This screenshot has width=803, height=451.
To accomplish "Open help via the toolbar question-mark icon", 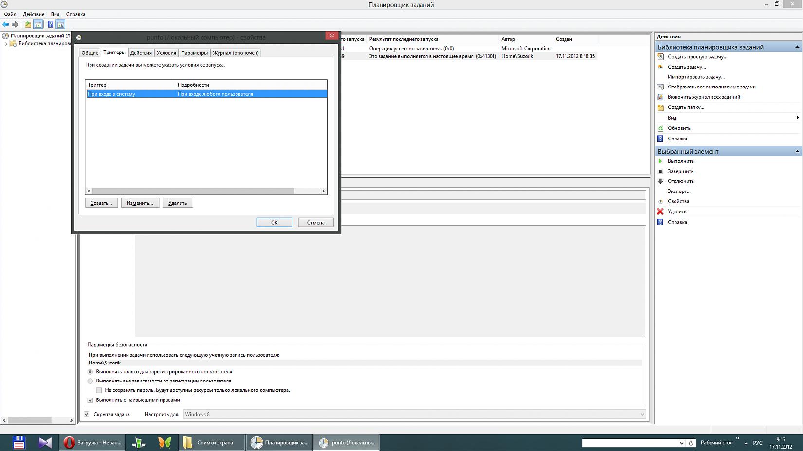I will pos(50,24).
